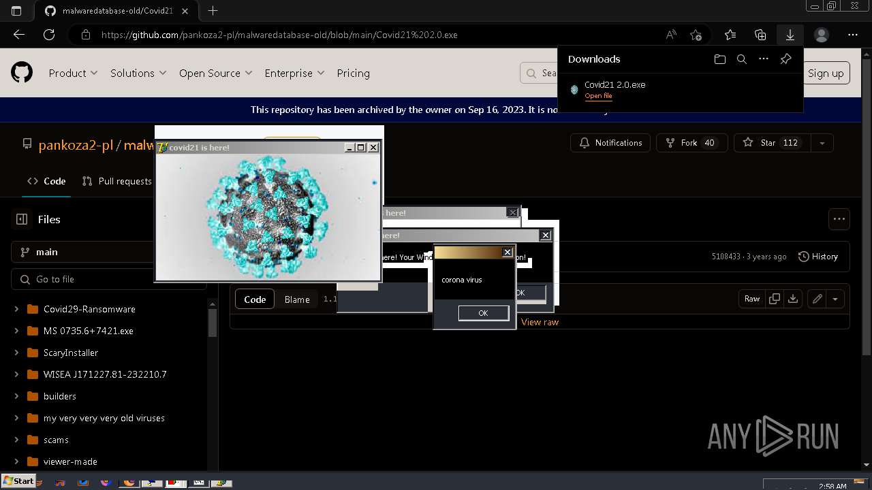Click the GitHub search box

click(540, 73)
